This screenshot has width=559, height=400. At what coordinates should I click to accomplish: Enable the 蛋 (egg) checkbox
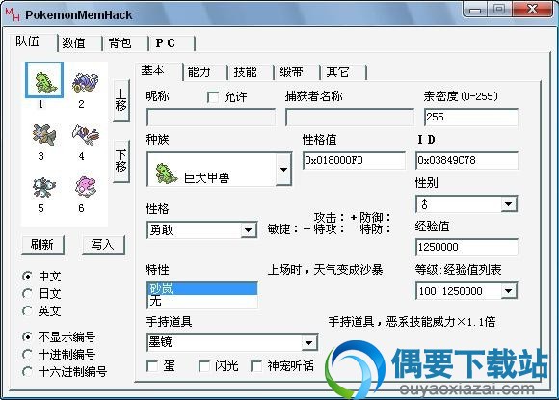[x=152, y=365]
